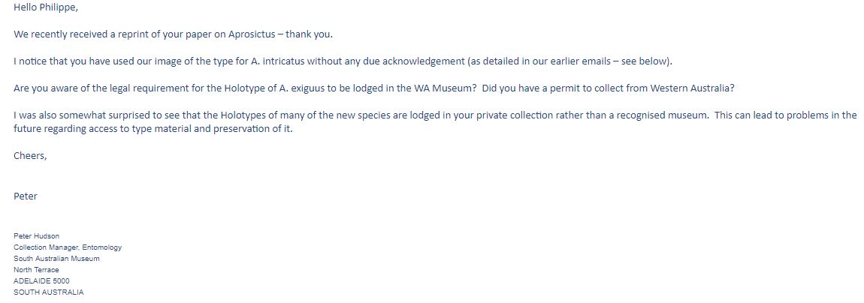
Task: Click "see below" in the acknowledgement sentence
Action: [644, 61]
